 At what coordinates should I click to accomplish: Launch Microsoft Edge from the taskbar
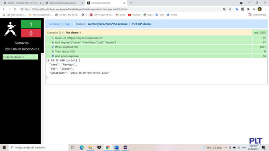click(x=82, y=147)
